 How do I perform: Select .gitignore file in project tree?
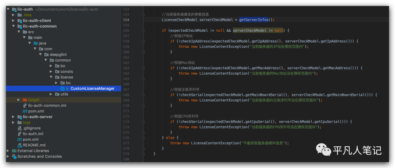point(32,128)
